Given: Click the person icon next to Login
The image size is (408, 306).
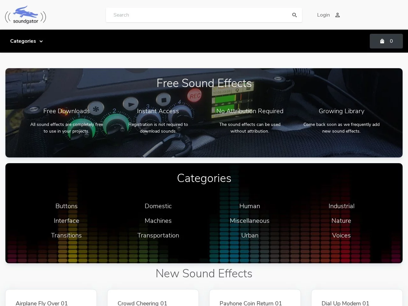Looking at the screenshot, I should [337, 15].
